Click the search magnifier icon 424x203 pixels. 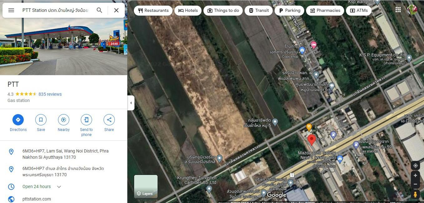click(99, 10)
